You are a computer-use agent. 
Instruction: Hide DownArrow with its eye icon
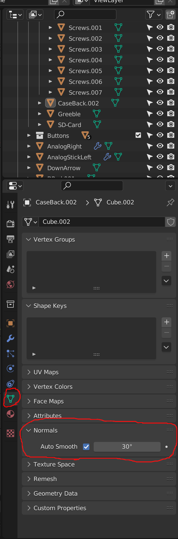pos(160,167)
